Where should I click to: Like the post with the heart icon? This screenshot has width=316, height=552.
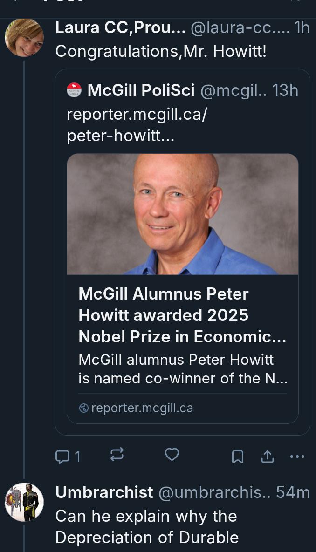click(x=172, y=454)
